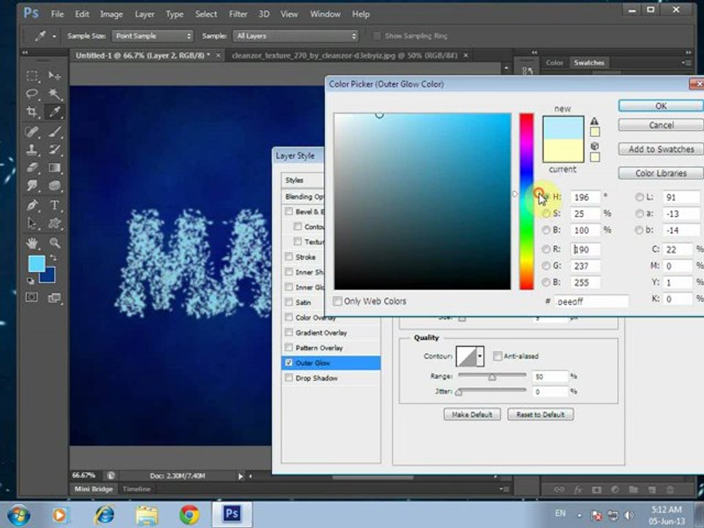Click the hex color input field
The width and height of the screenshot is (704, 528).
591,301
